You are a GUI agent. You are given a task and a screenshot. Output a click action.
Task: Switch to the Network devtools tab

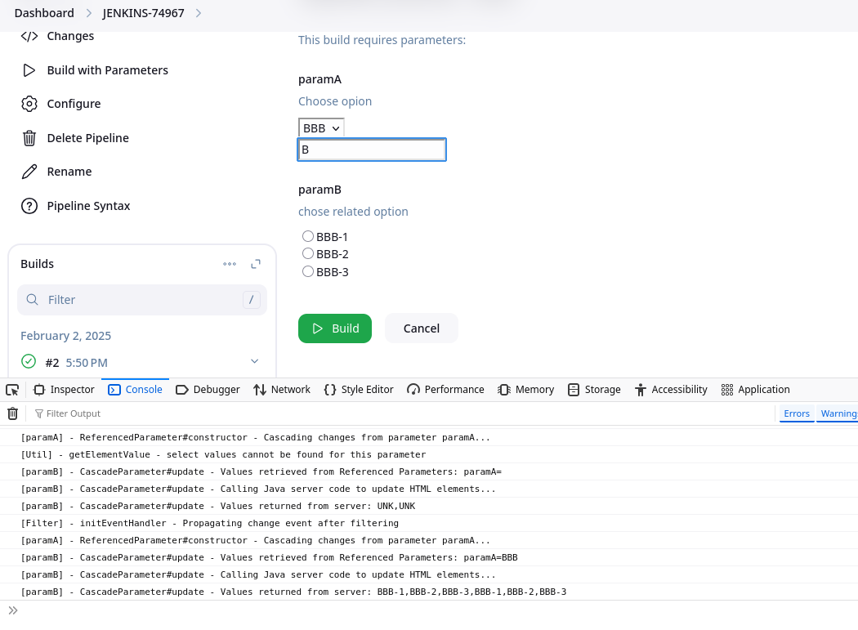click(282, 390)
